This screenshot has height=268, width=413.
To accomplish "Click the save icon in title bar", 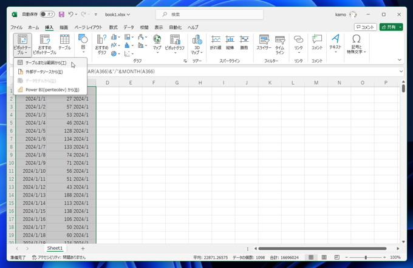I will [61, 15].
